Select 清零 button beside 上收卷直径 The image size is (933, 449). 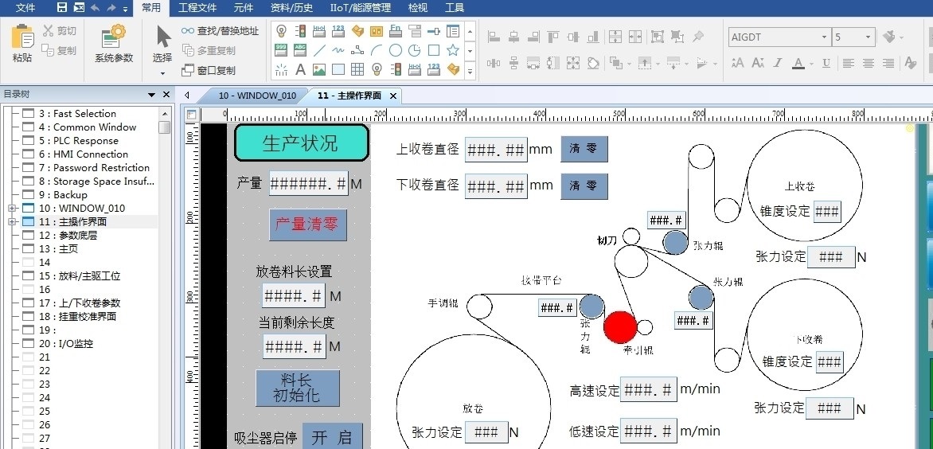coord(584,149)
